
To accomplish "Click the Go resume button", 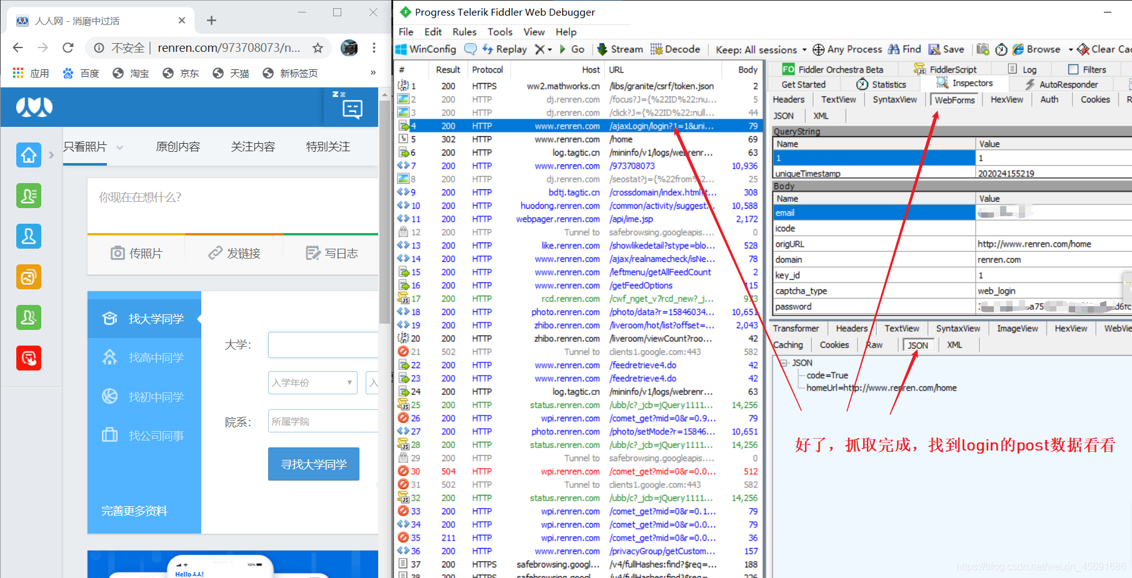I will click(572, 49).
